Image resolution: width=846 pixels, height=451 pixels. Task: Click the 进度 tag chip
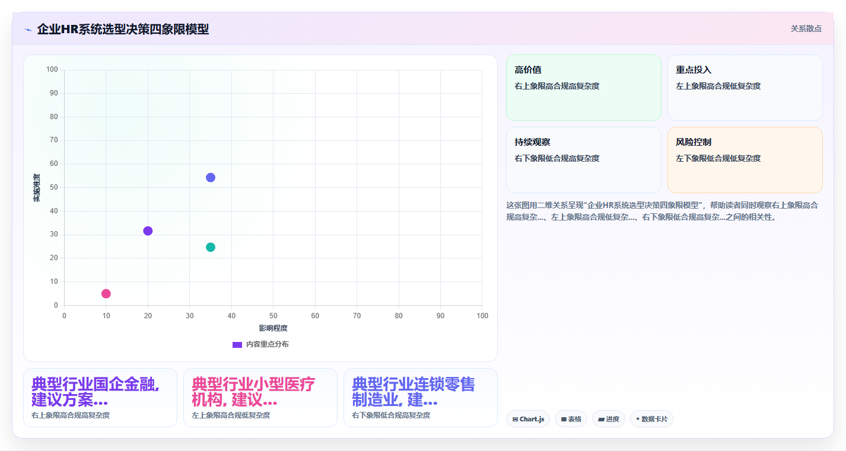click(x=609, y=419)
